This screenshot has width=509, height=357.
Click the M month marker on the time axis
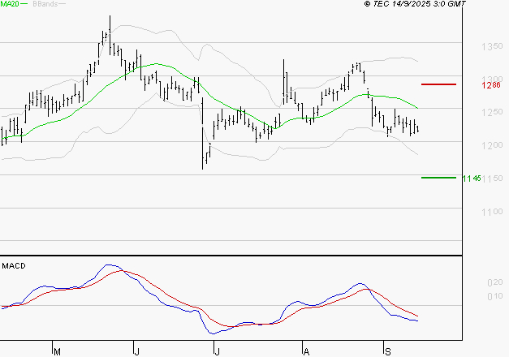(57, 352)
